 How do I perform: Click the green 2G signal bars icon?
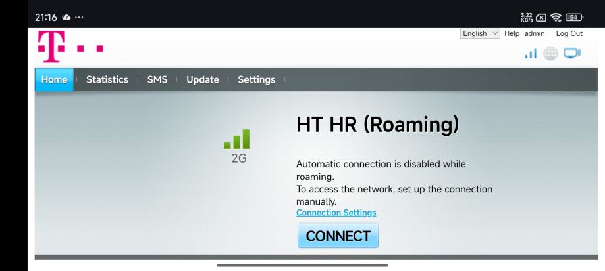pyautogui.click(x=236, y=138)
